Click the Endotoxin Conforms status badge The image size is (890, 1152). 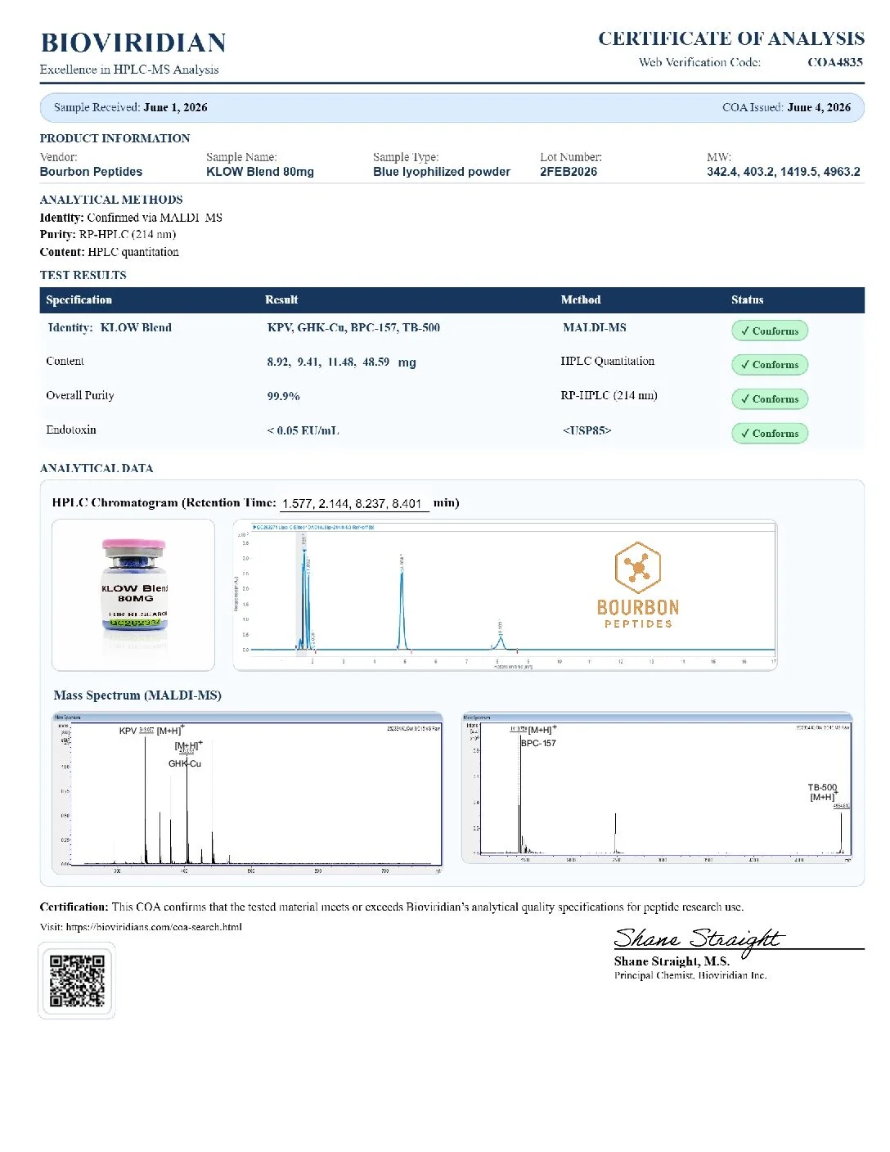770,434
